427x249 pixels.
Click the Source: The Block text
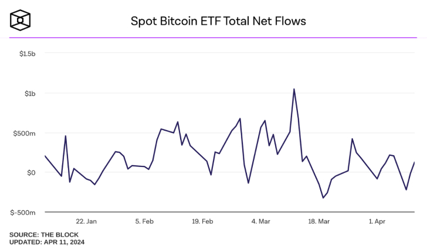(x=44, y=234)
